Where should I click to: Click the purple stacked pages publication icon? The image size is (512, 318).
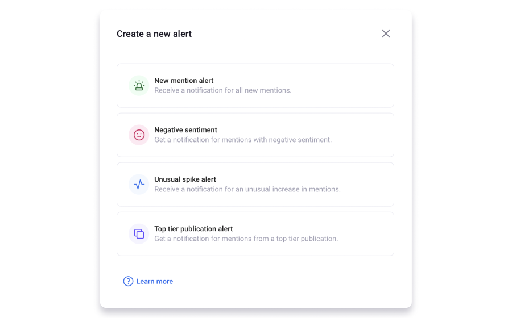pyautogui.click(x=139, y=233)
